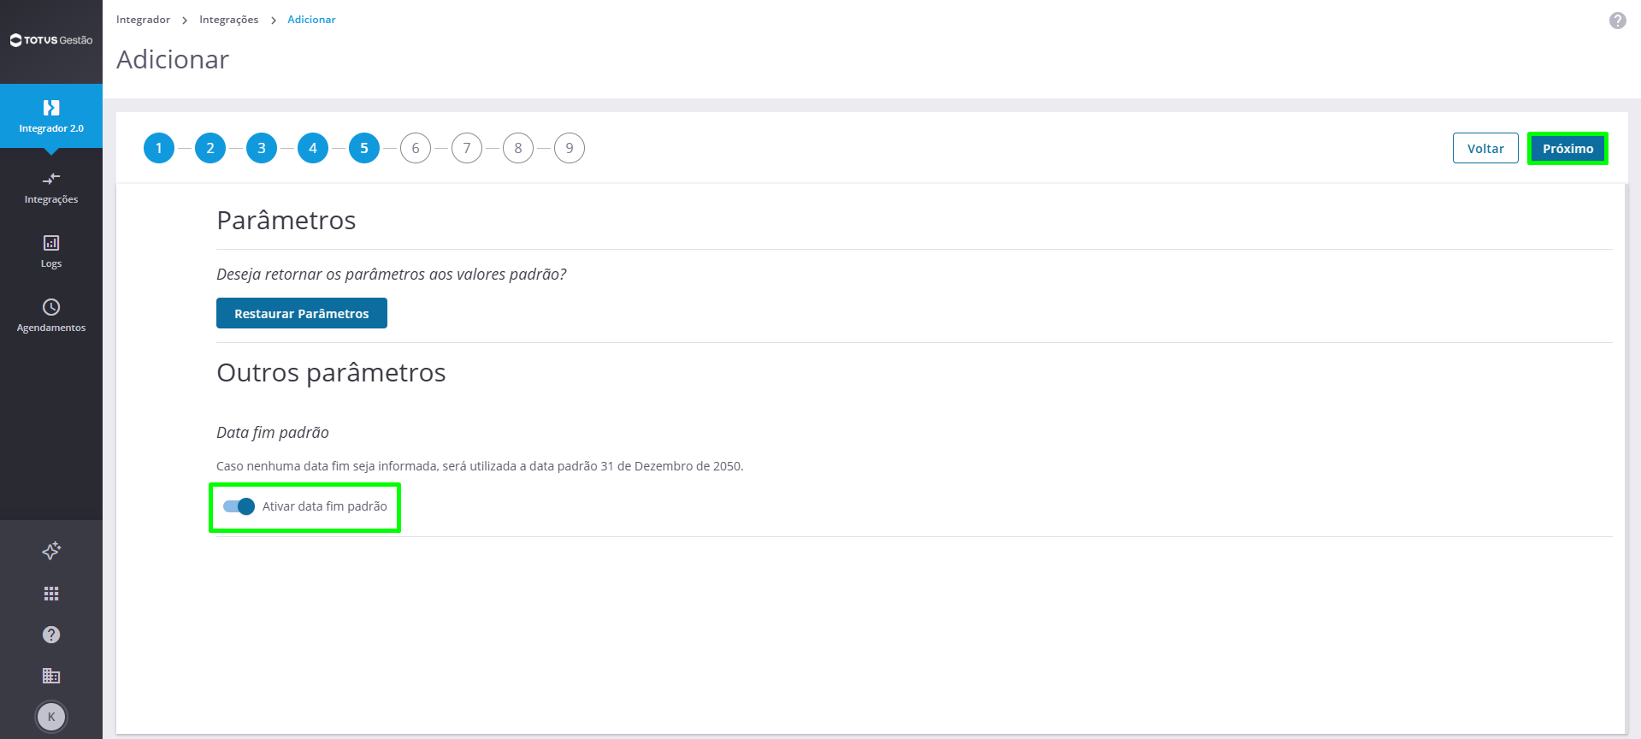Viewport: 1641px width, 739px height.
Task: Click the Outros parâmetros heading
Action: tap(331, 373)
